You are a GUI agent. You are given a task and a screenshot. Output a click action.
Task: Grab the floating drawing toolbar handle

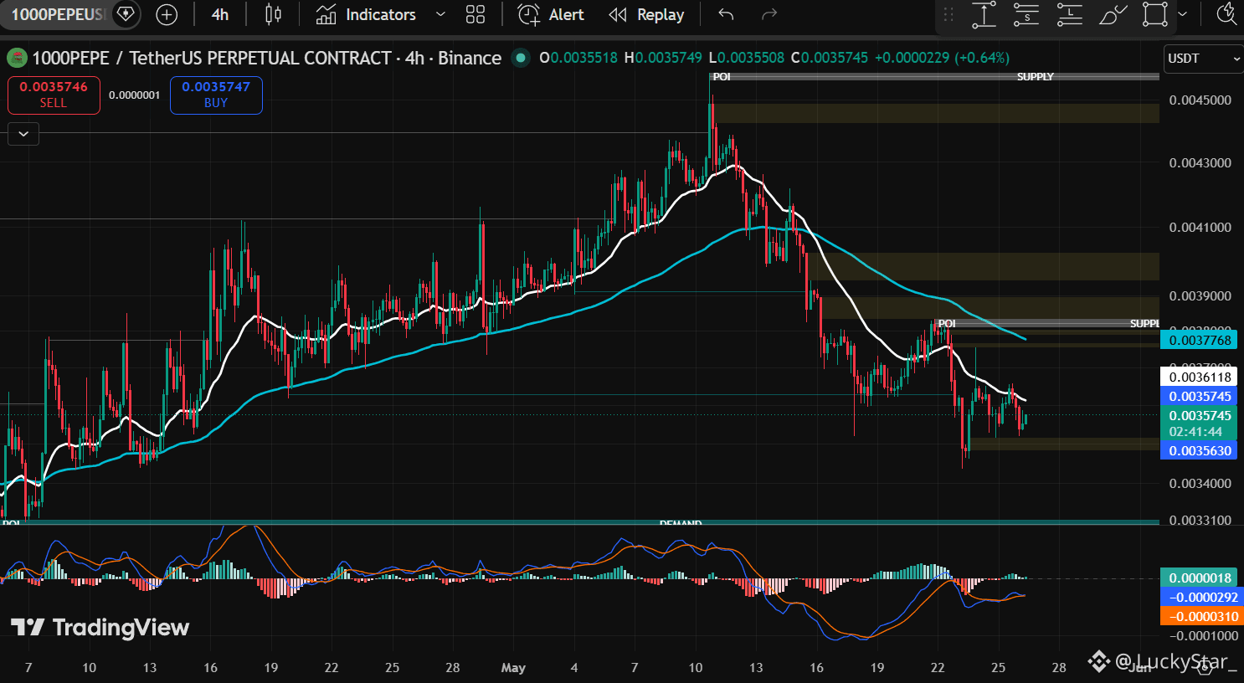click(x=948, y=14)
